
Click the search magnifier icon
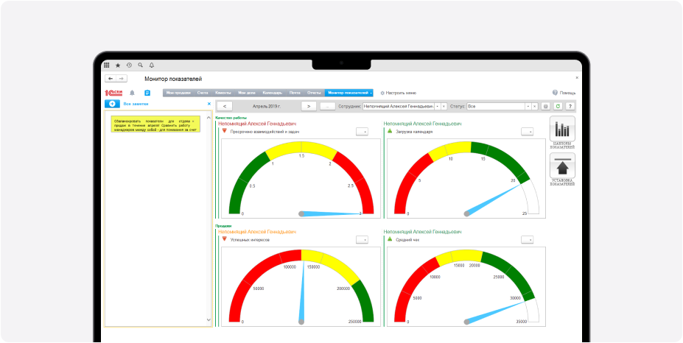tap(140, 65)
